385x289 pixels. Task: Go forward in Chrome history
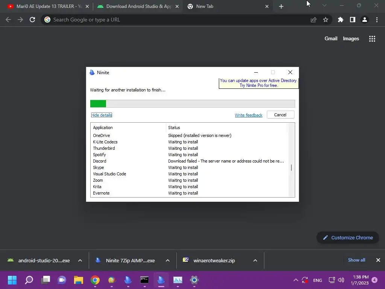pyautogui.click(x=20, y=20)
